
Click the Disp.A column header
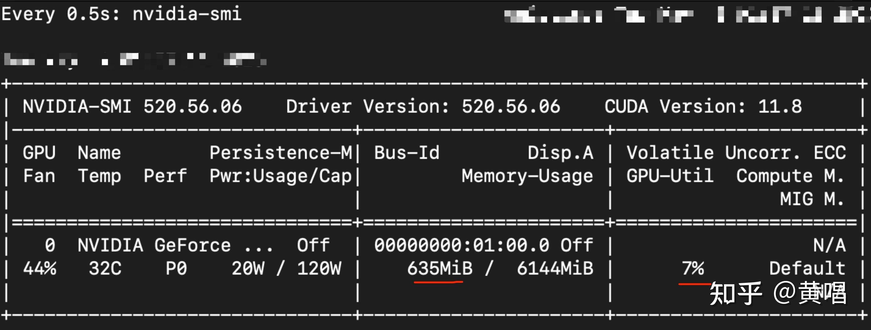pyautogui.click(x=560, y=153)
